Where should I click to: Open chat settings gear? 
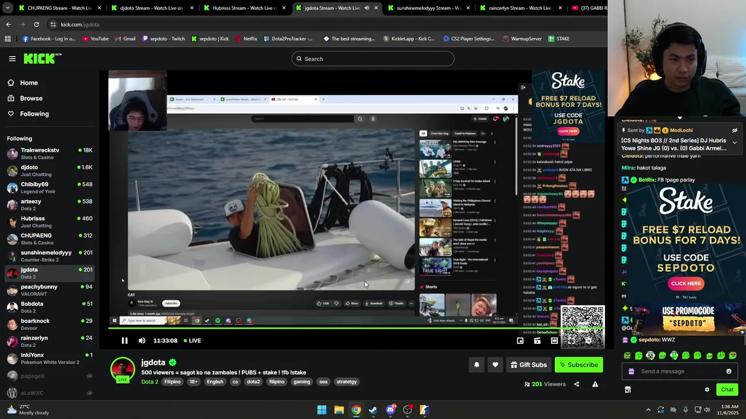point(707,390)
